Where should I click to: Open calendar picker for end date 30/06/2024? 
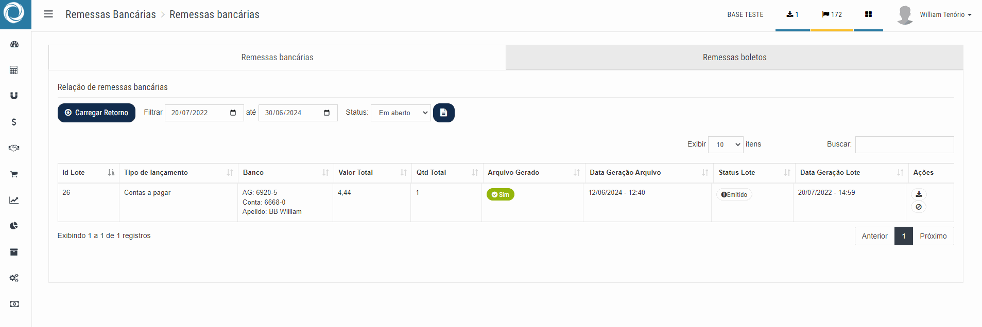click(327, 113)
